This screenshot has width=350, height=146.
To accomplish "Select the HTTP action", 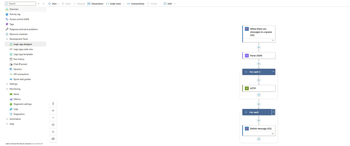I will click(259, 88).
